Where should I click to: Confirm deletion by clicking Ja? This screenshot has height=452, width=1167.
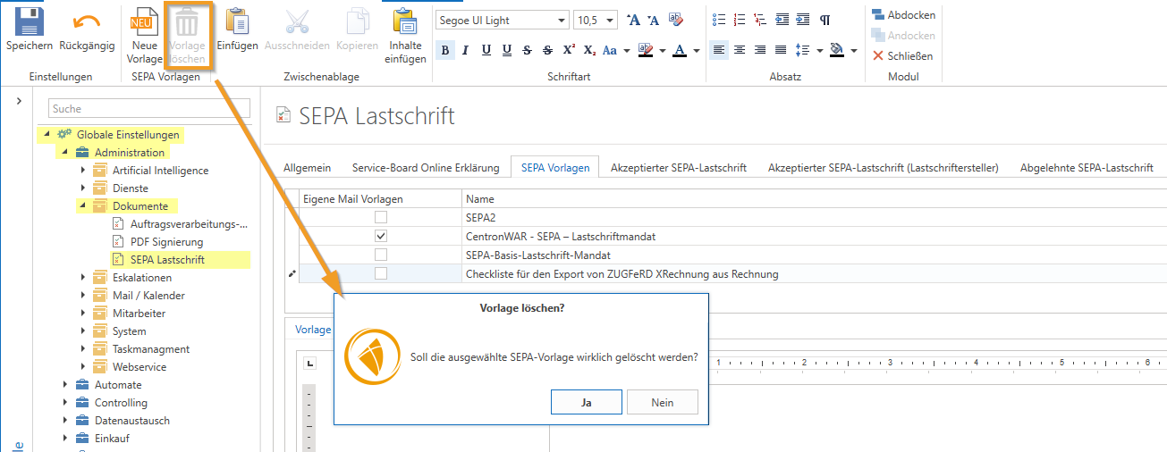coord(586,403)
